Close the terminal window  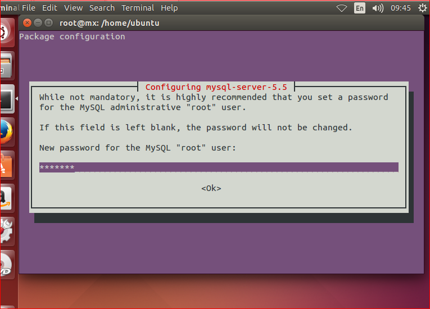[x=27, y=23]
